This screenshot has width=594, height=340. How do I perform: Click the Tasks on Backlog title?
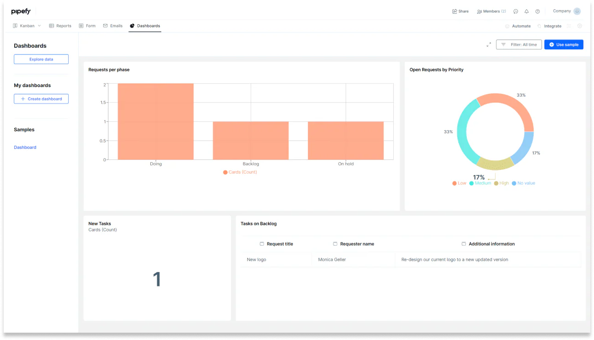click(x=258, y=224)
